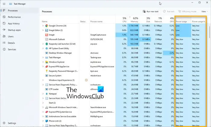This screenshot has width=211, height=127.
Task: Expand the Google Chrome (24) process group
Action: pyautogui.click(x=43, y=26)
